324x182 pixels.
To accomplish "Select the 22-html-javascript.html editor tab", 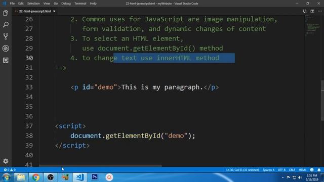I will point(35,11).
